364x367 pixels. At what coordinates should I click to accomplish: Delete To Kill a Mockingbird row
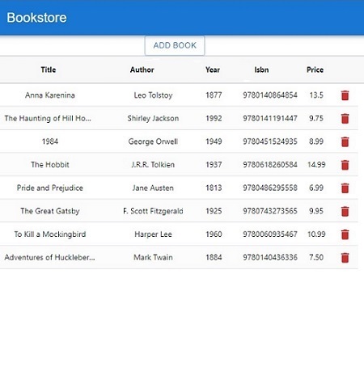click(x=345, y=234)
